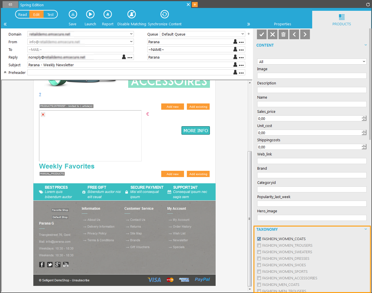The image size is (372, 293).
Task: Click Add existing under Weekly Favorites
Action: tap(198, 174)
